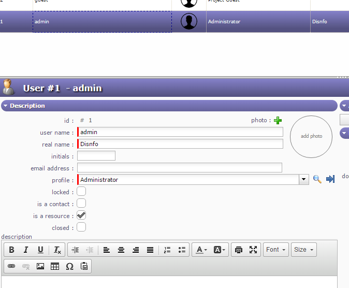This screenshot has width=349, height=288.
Task: Toggle bold formatting in description editor
Action: pos(11,250)
